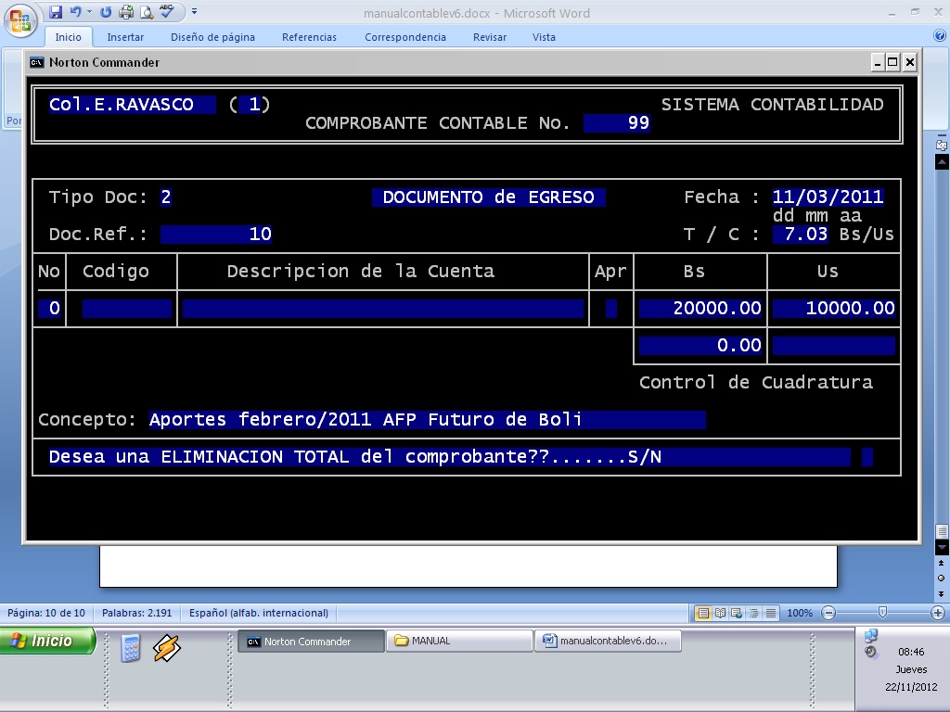Switch to Draft view in status bar

click(x=769, y=613)
